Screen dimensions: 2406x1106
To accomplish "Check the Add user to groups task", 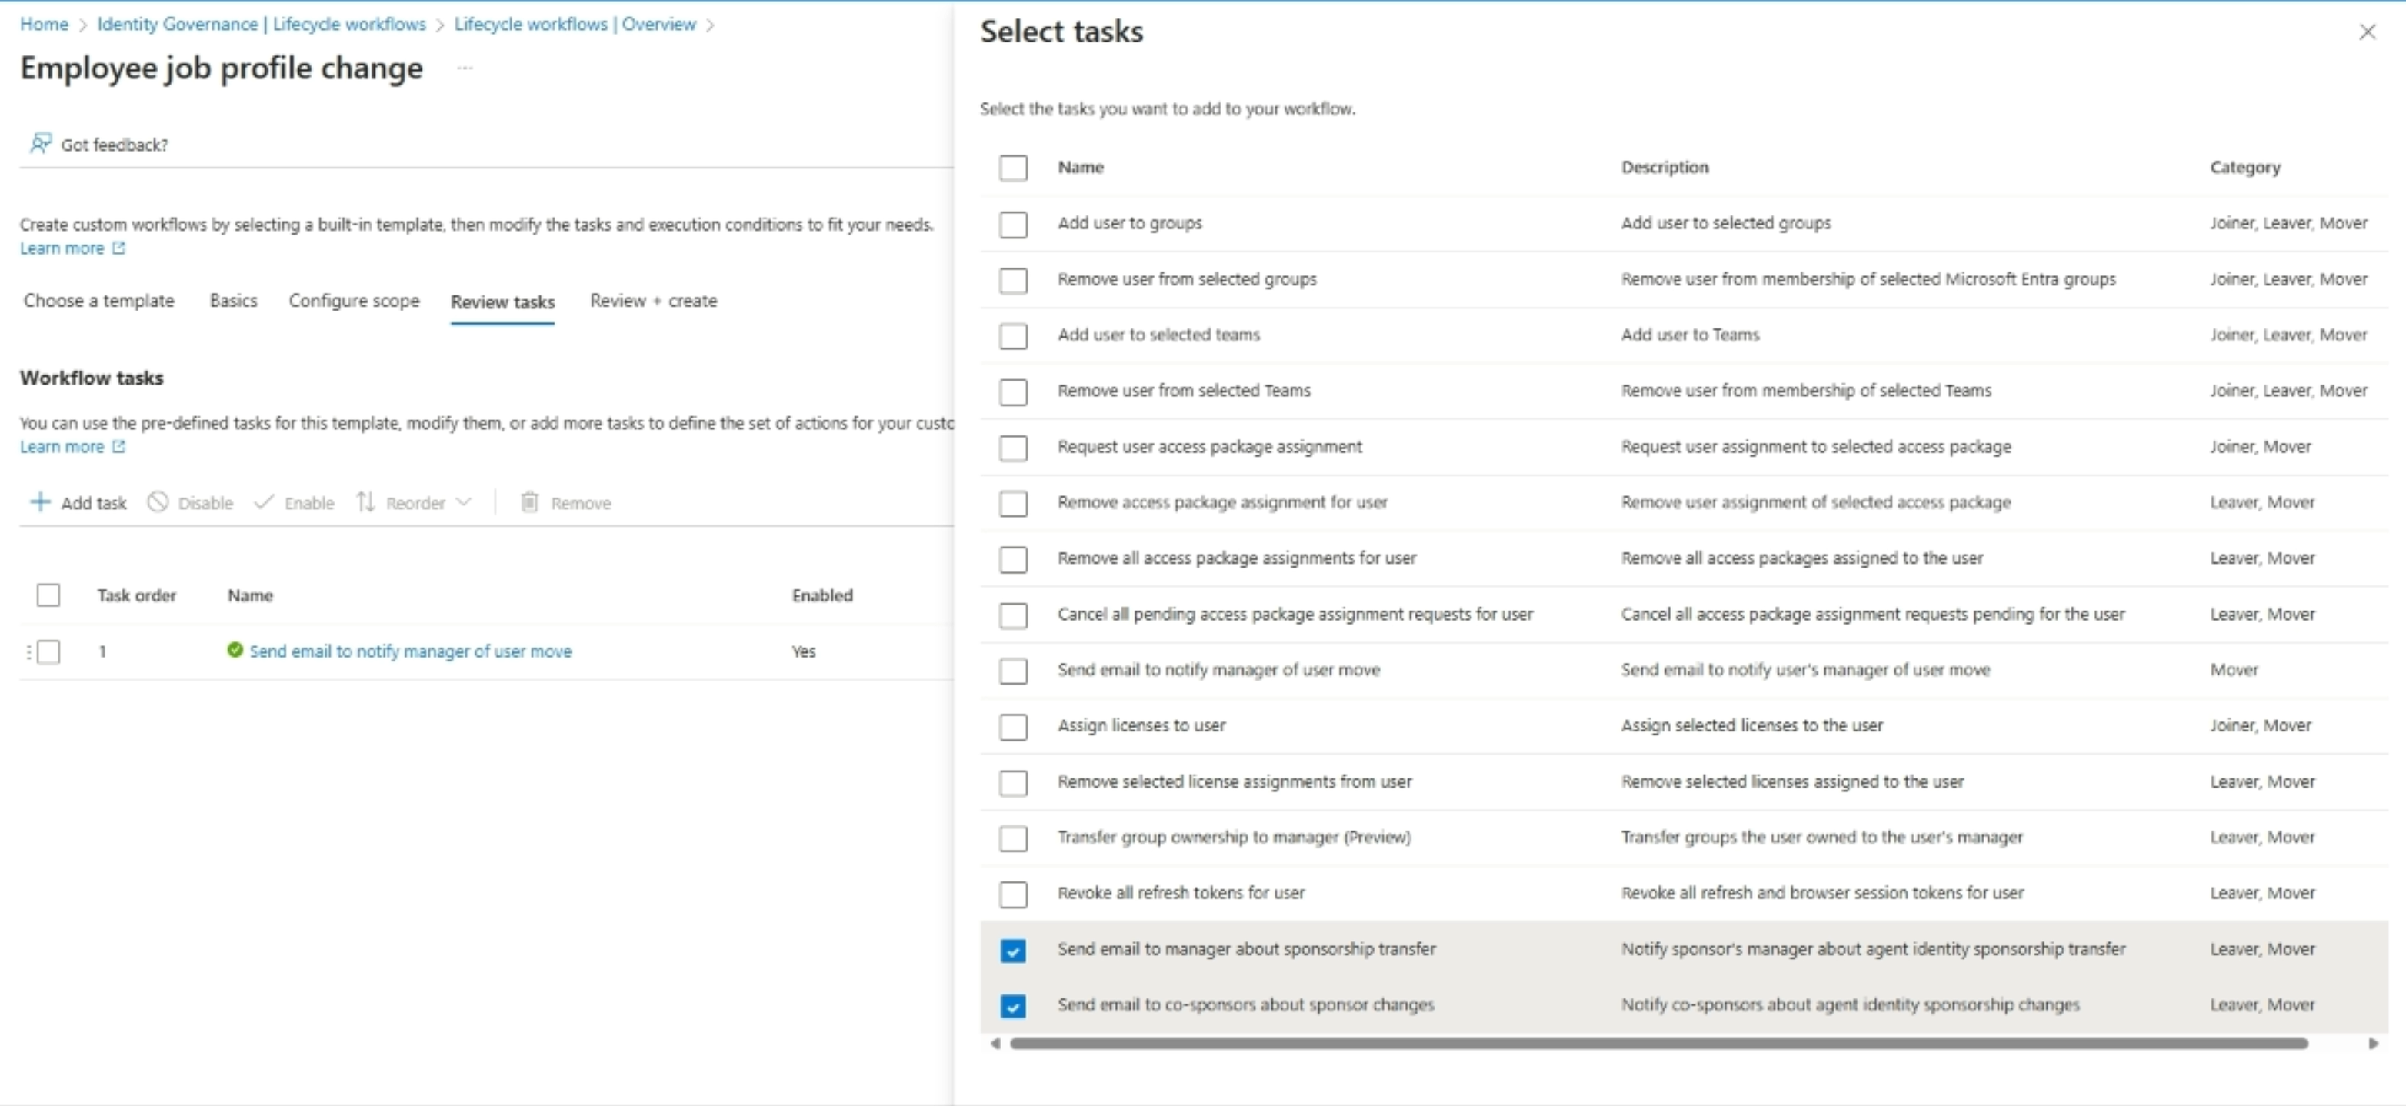I will (x=1014, y=224).
